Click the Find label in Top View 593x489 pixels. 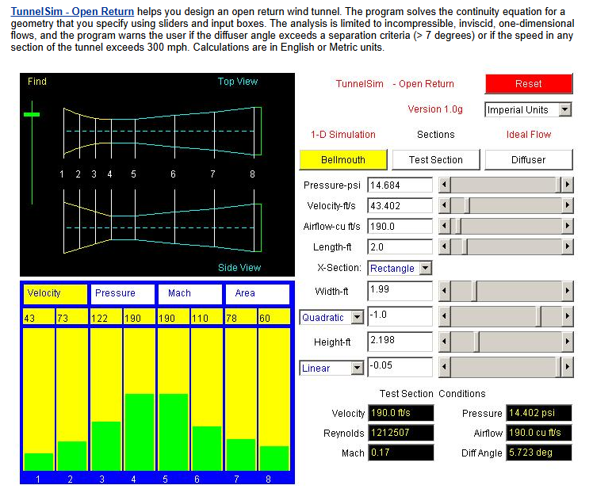[x=37, y=82]
